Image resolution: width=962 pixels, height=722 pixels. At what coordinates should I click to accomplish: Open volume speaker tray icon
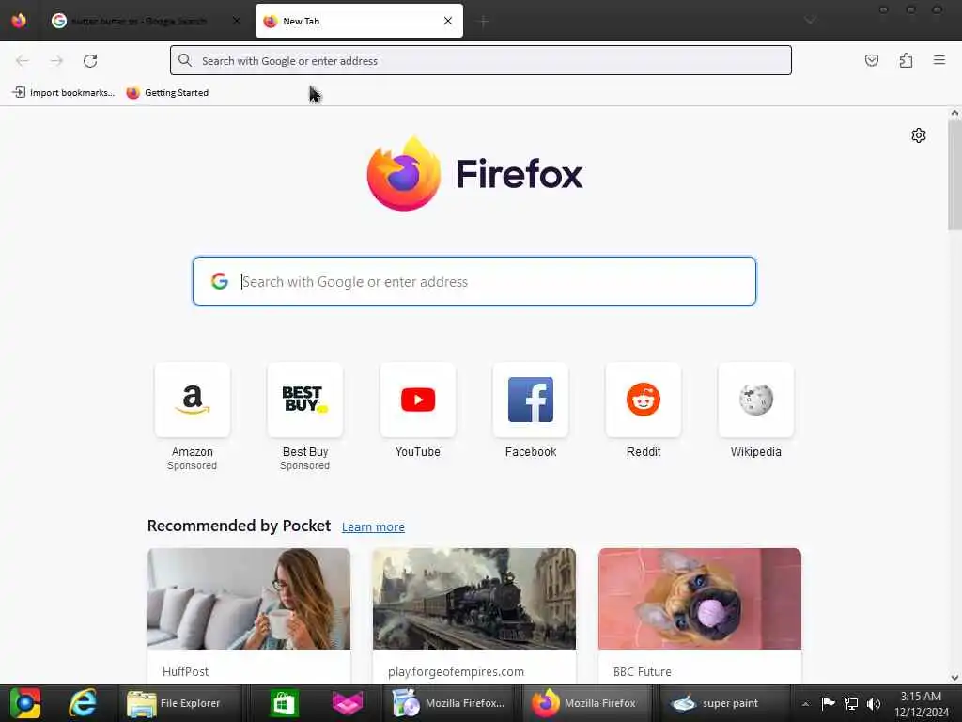874,703
